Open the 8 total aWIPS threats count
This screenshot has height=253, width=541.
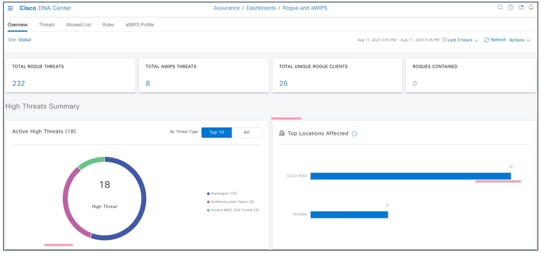[x=148, y=83]
